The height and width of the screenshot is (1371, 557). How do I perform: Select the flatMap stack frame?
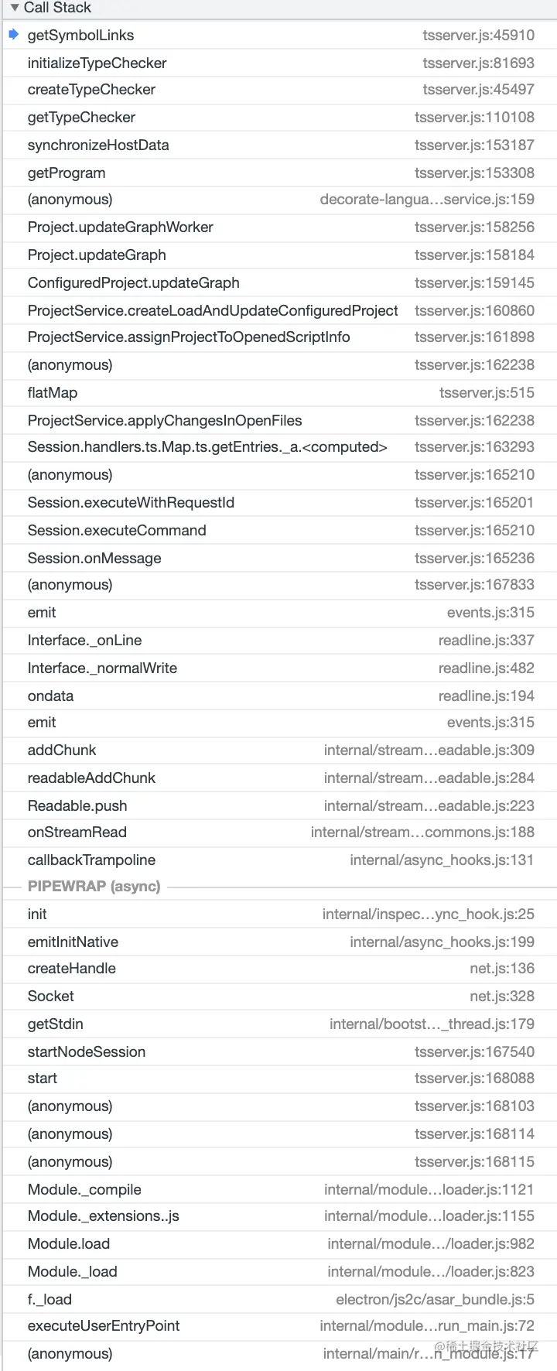tap(53, 393)
